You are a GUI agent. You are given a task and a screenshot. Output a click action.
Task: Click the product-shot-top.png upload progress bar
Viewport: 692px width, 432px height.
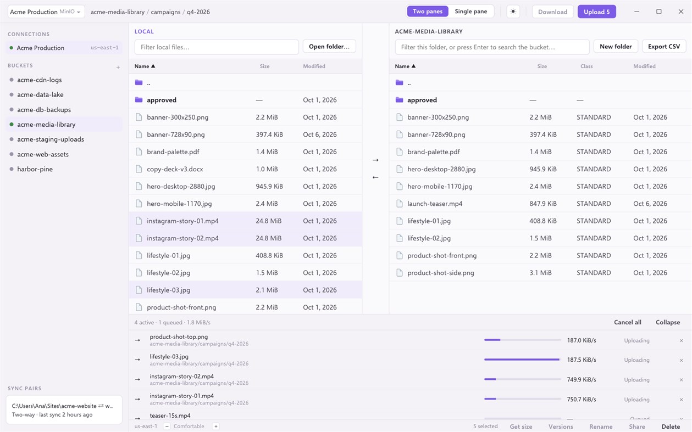click(522, 340)
